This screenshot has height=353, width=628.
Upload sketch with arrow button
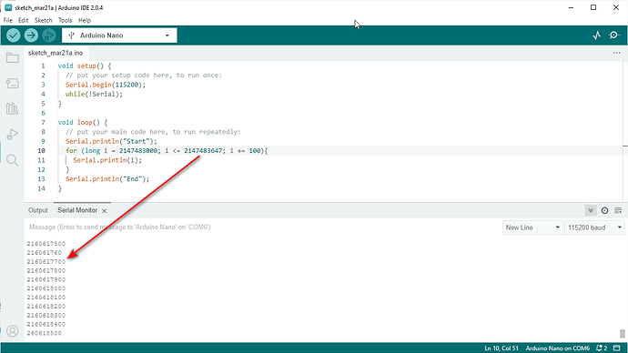click(31, 35)
